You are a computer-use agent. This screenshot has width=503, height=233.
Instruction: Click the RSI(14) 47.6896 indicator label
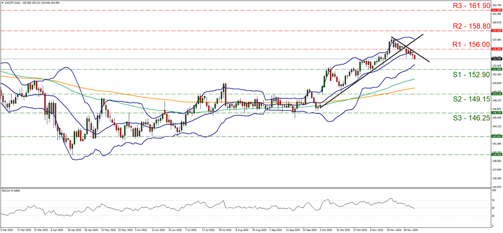tap(10, 191)
